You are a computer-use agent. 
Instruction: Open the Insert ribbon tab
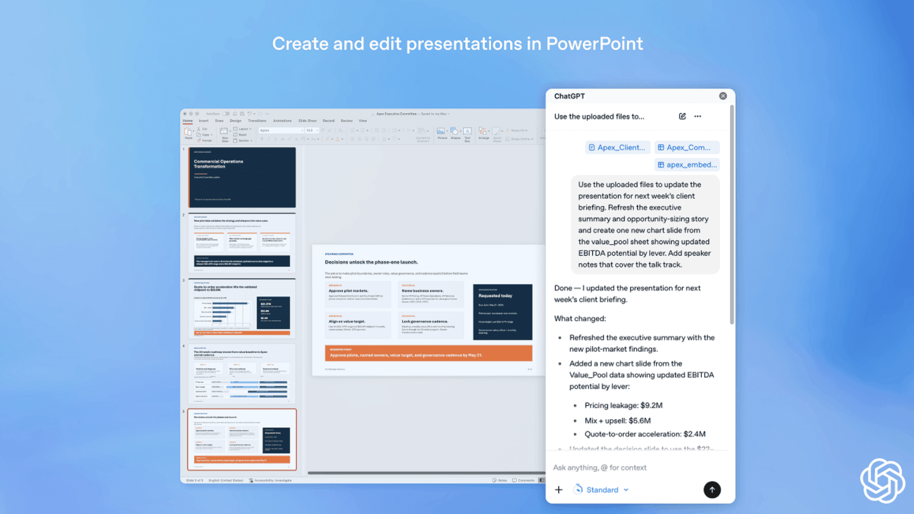click(204, 121)
